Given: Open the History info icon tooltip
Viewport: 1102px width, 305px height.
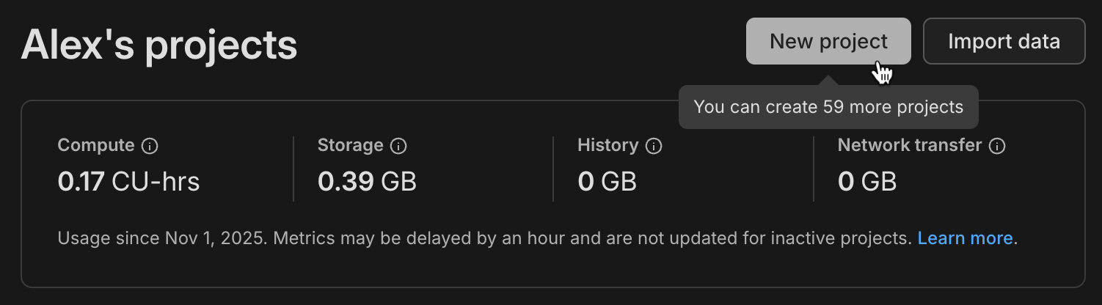Looking at the screenshot, I should (x=653, y=146).
